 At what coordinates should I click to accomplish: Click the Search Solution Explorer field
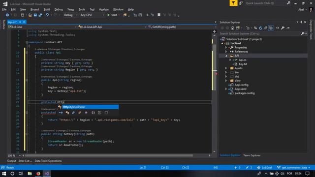(260, 33)
